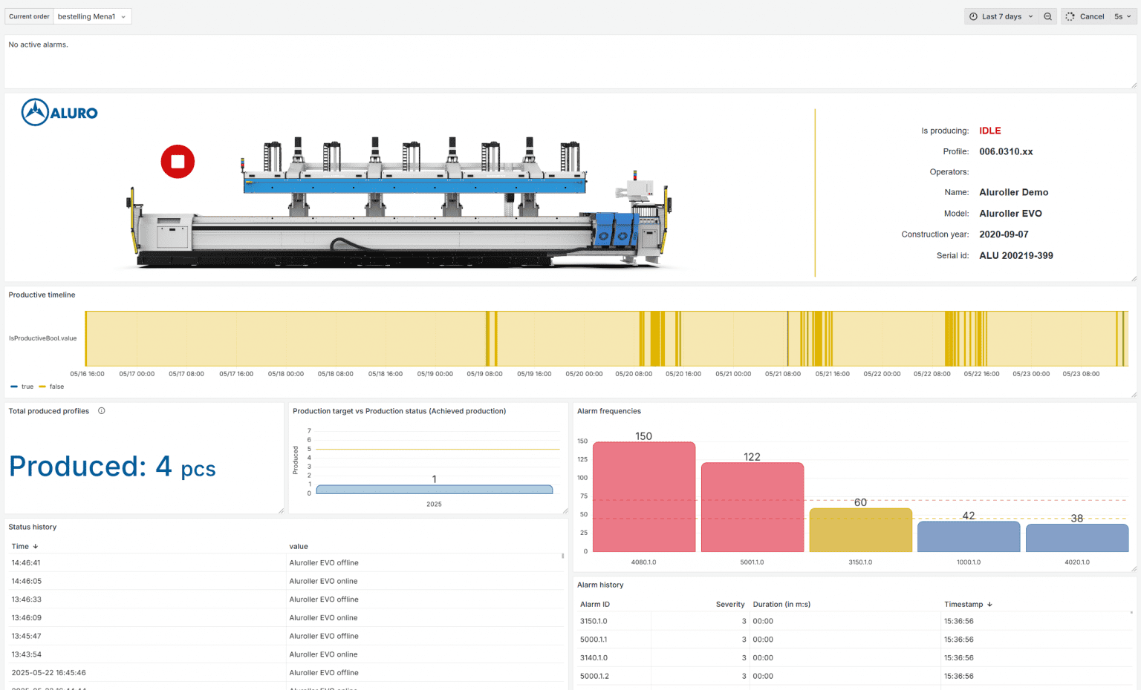Select the 4080.1.0 alarm bar showing 150
The image size is (1141, 690).
coord(643,497)
